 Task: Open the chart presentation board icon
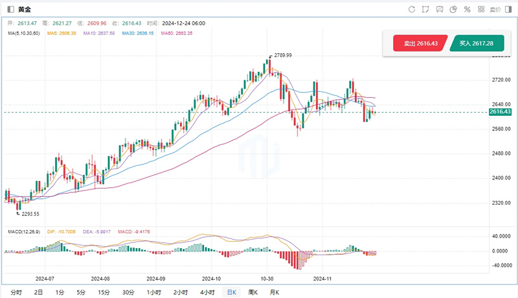coord(440,9)
